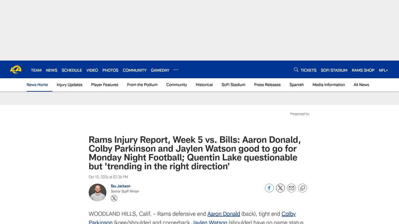Select the News Home tab
Image resolution: width=399 pixels, height=224 pixels.
pyautogui.click(x=37, y=85)
